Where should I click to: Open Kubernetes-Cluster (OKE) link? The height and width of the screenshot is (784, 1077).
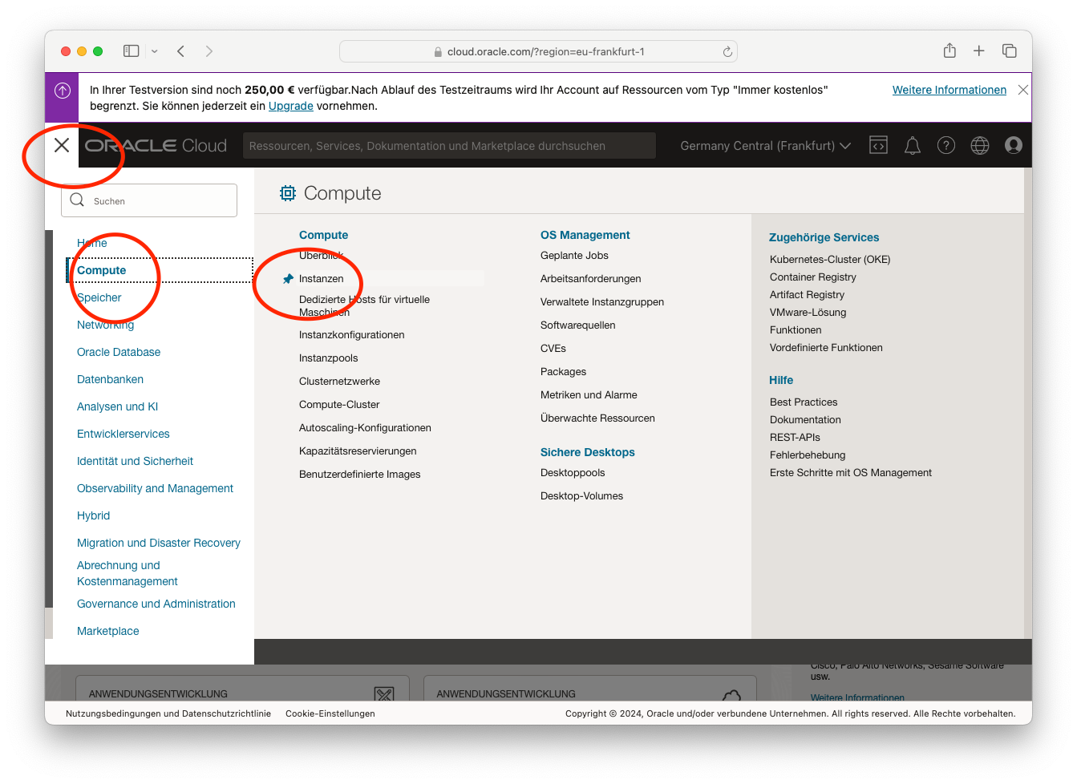(830, 260)
